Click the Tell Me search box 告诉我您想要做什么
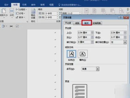This screenshot has height=98, width=130. 70,5
